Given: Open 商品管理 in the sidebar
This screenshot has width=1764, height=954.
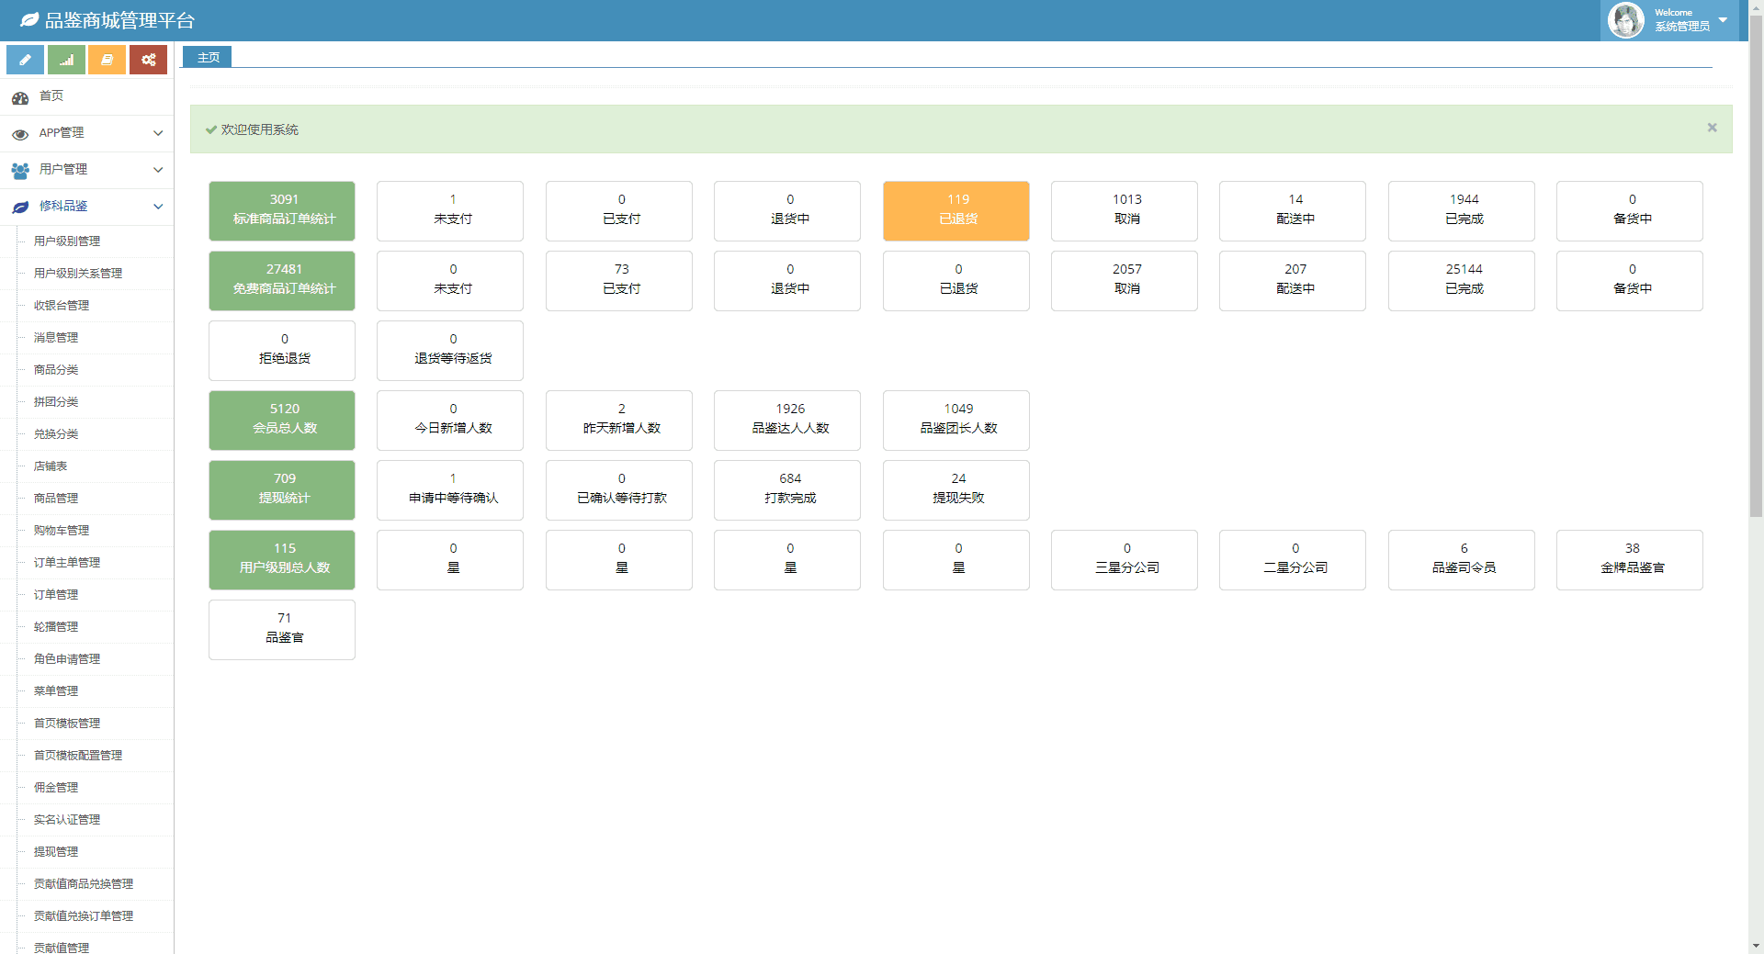Looking at the screenshot, I should (56, 499).
